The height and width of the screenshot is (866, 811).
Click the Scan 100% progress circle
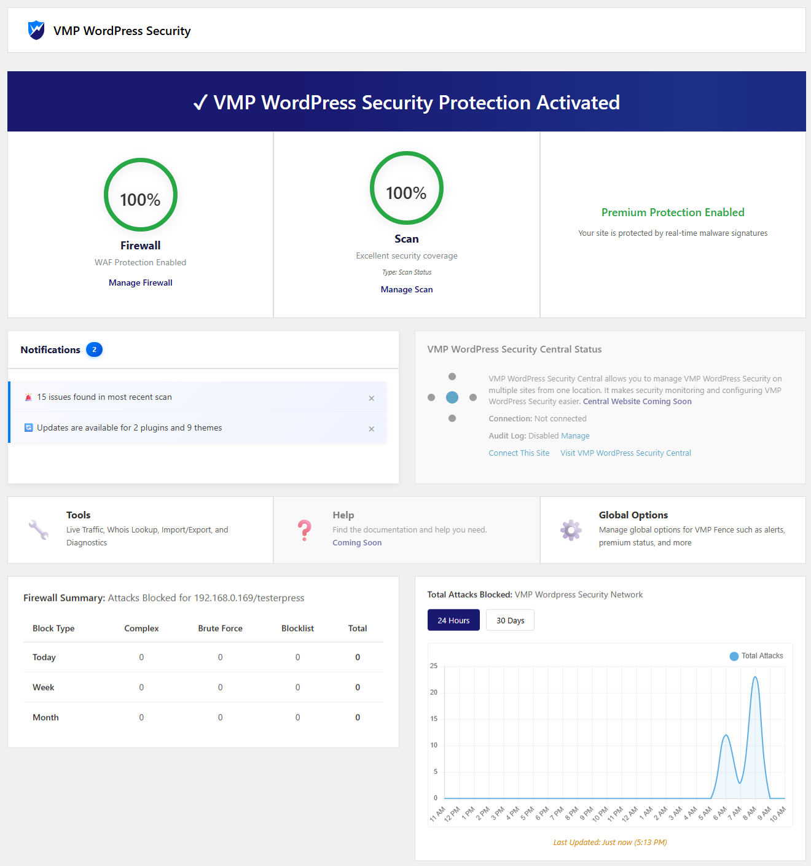pyautogui.click(x=407, y=189)
